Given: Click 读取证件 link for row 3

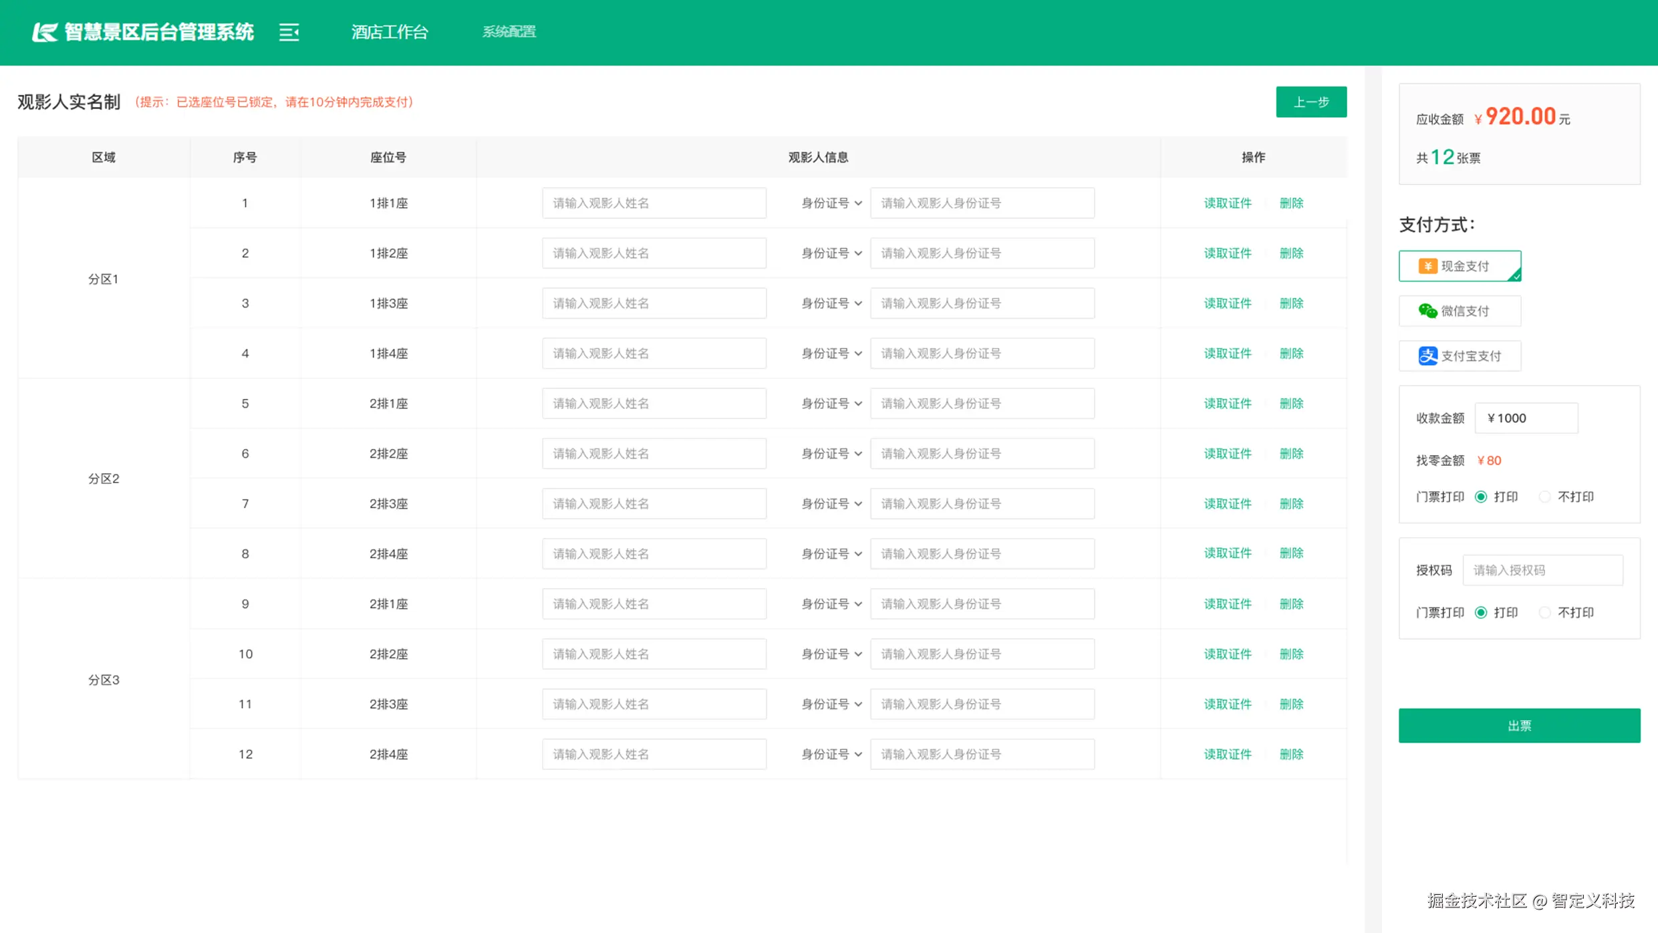Looking at the screenshot, I should point(1227,303).
